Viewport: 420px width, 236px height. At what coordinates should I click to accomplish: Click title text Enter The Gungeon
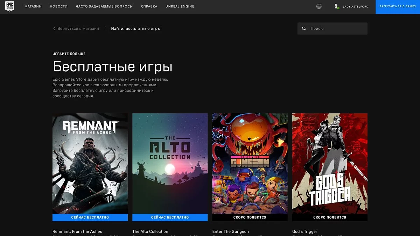pos(231,231)
